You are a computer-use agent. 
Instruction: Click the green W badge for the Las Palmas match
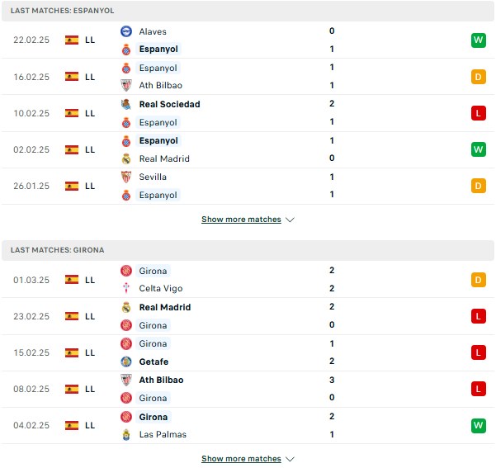[479, 425]
